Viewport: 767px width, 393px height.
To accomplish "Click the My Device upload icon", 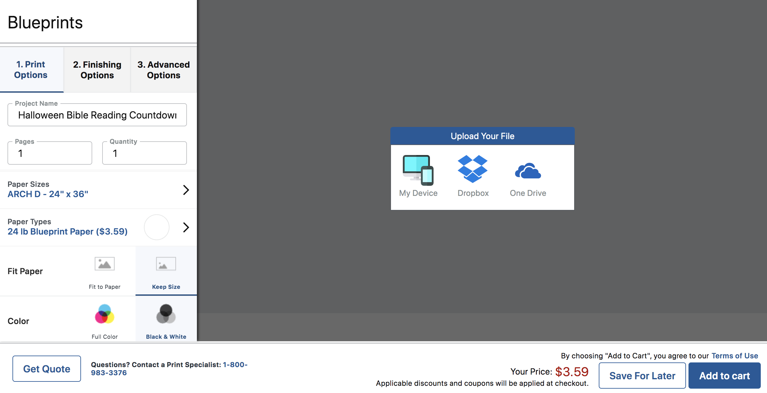I will 418,170.
